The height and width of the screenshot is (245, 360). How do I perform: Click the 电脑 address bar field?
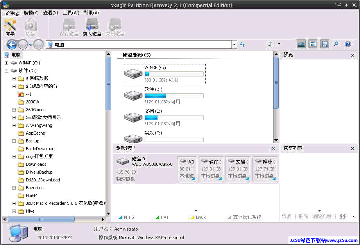click(x=139, y=44)
